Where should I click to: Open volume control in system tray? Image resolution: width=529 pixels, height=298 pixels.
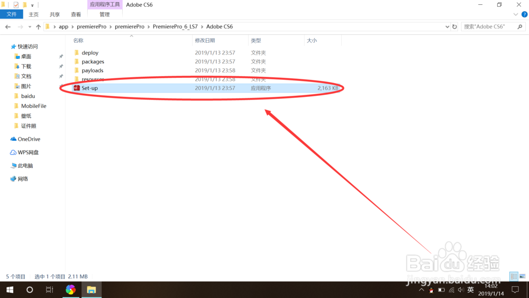[x=461, y=290]
